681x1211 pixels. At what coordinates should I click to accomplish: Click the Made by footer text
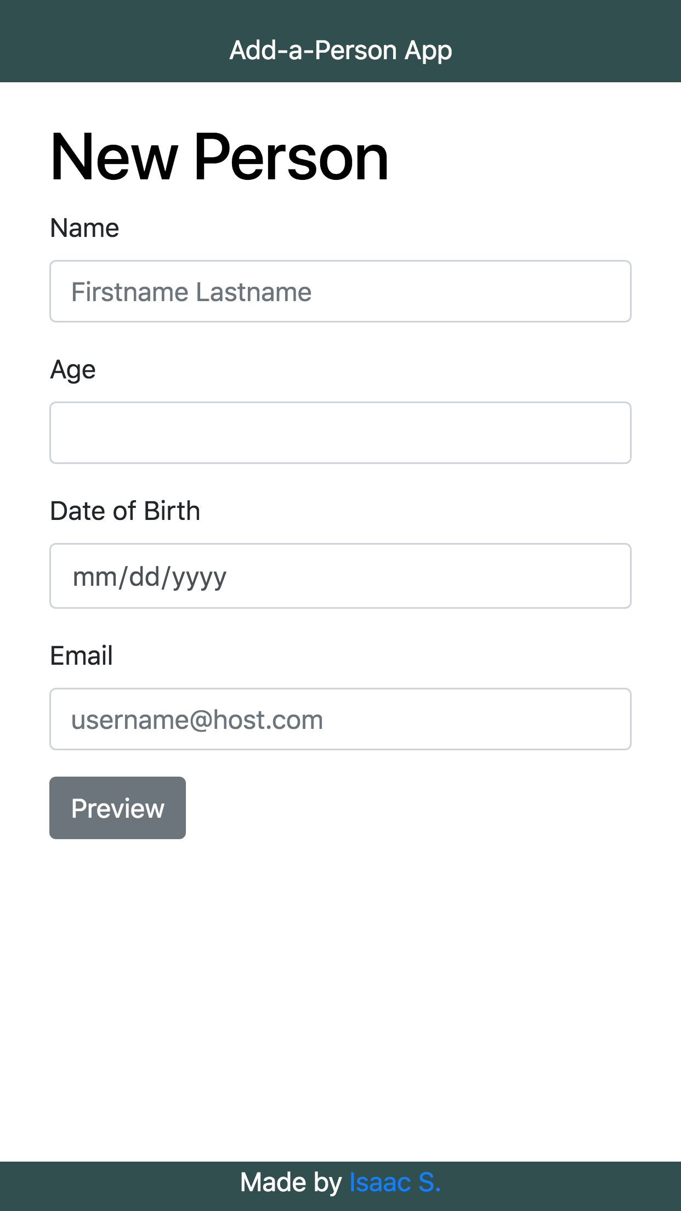coord(291,1182)
